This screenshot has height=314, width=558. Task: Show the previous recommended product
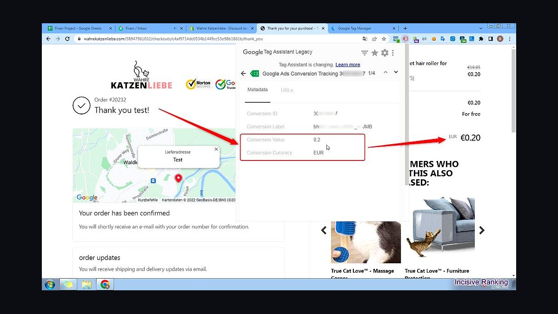pos(324,230)
